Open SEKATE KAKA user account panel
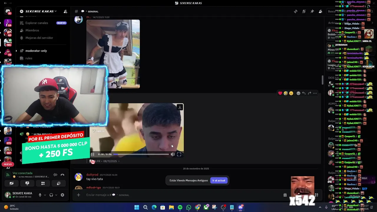Viewport: 377px width, 212px height. point(19,195)
